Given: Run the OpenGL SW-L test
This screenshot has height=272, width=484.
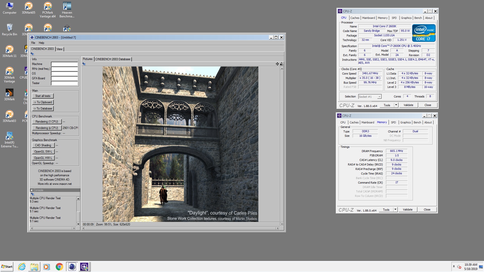Looking at the screenshot, I should [43, 152].
